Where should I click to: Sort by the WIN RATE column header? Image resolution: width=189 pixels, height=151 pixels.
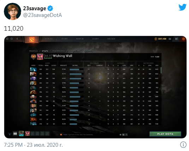point(63,65)
